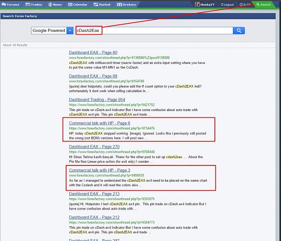Click the URL ending p=9768448
Viewport: 281px width, 241px height.
112,152
